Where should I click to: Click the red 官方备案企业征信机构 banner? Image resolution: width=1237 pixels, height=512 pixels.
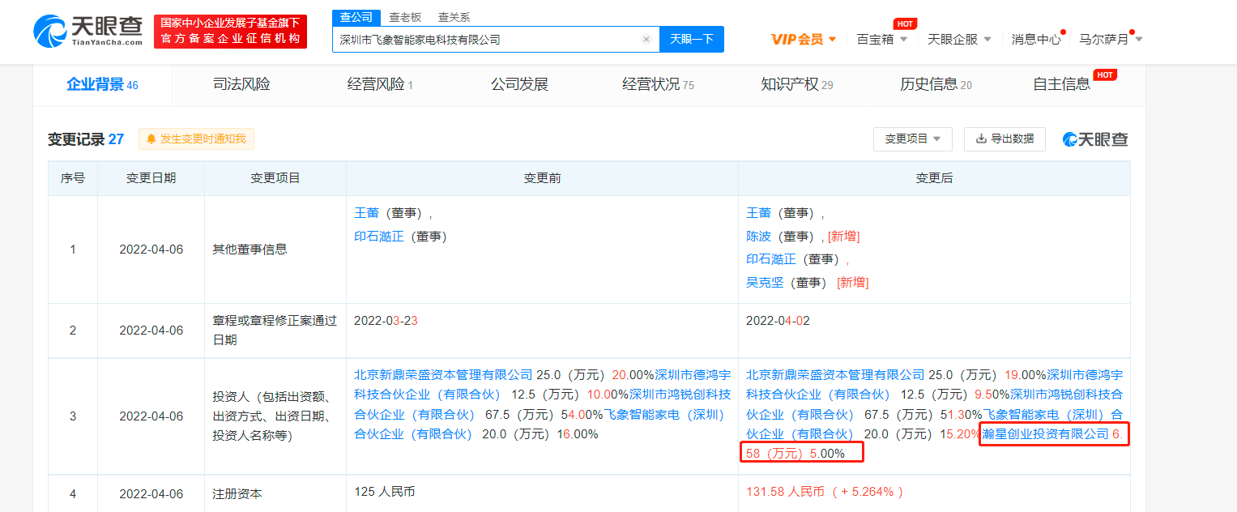pos(230,32)
